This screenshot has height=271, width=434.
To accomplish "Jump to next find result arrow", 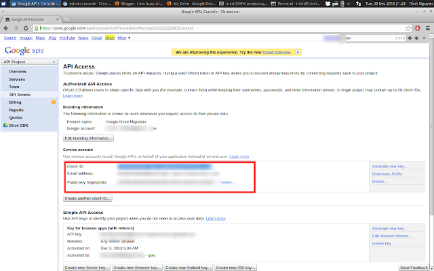I will coord(416,38).
